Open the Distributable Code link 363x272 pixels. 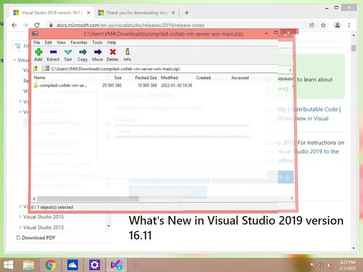coord(314,109)
